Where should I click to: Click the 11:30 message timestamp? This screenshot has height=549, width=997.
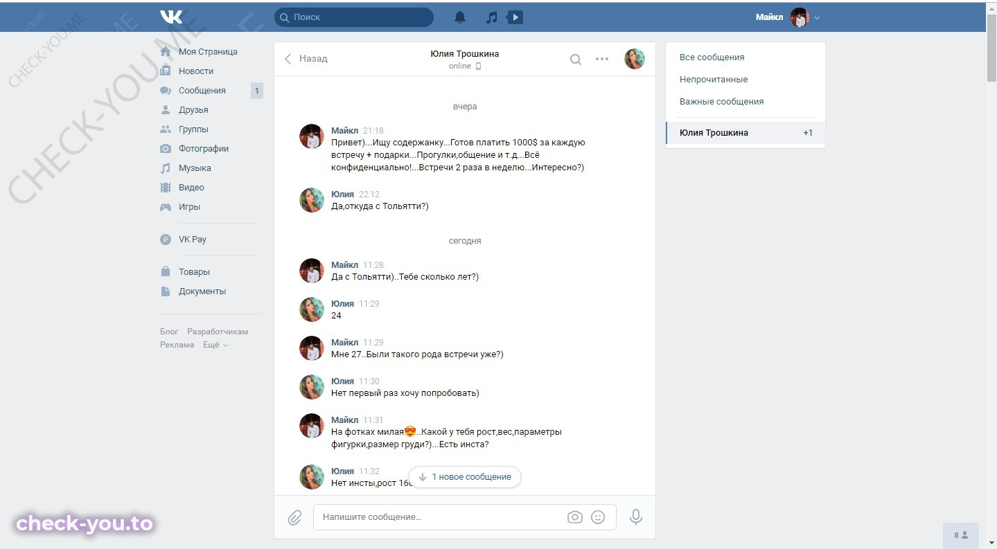(x=369, y=381)
